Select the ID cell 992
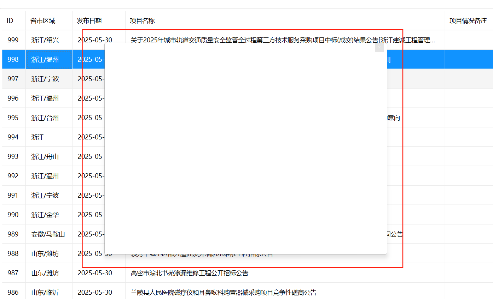The height and width of the screenshot is (300, 493). click(13, 176)
